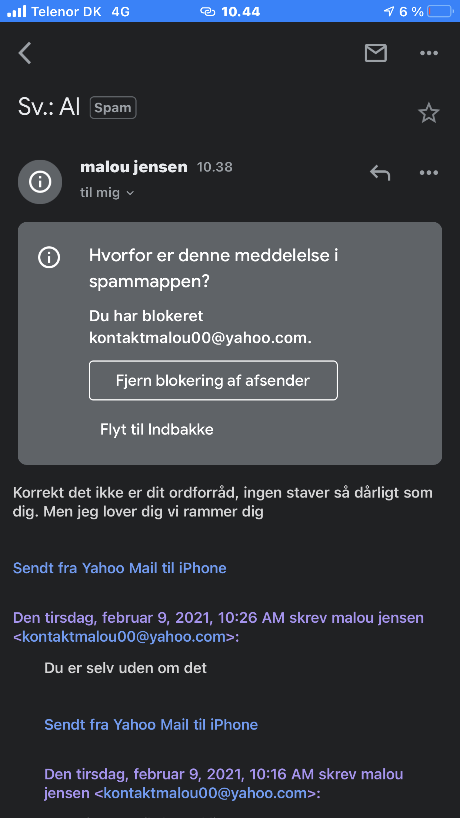Mark email as unread via envelope icon
The width and height of the screenshot is (460, 818).
tap(376, 53)
